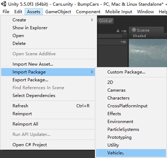Image resolution: width=167 pixels, height=158 pixels.
Task: Select Delete in Assets menu
Action: pyautogui.click(x=48, y=44)
